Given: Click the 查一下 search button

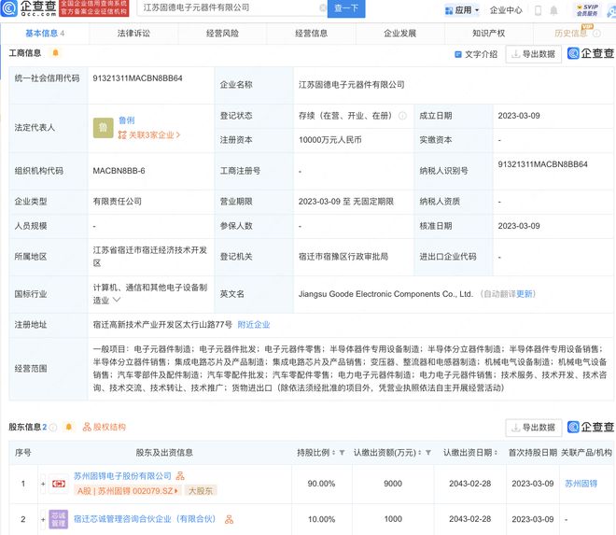Looking at the screenshot, I should [x=346, y=7].
